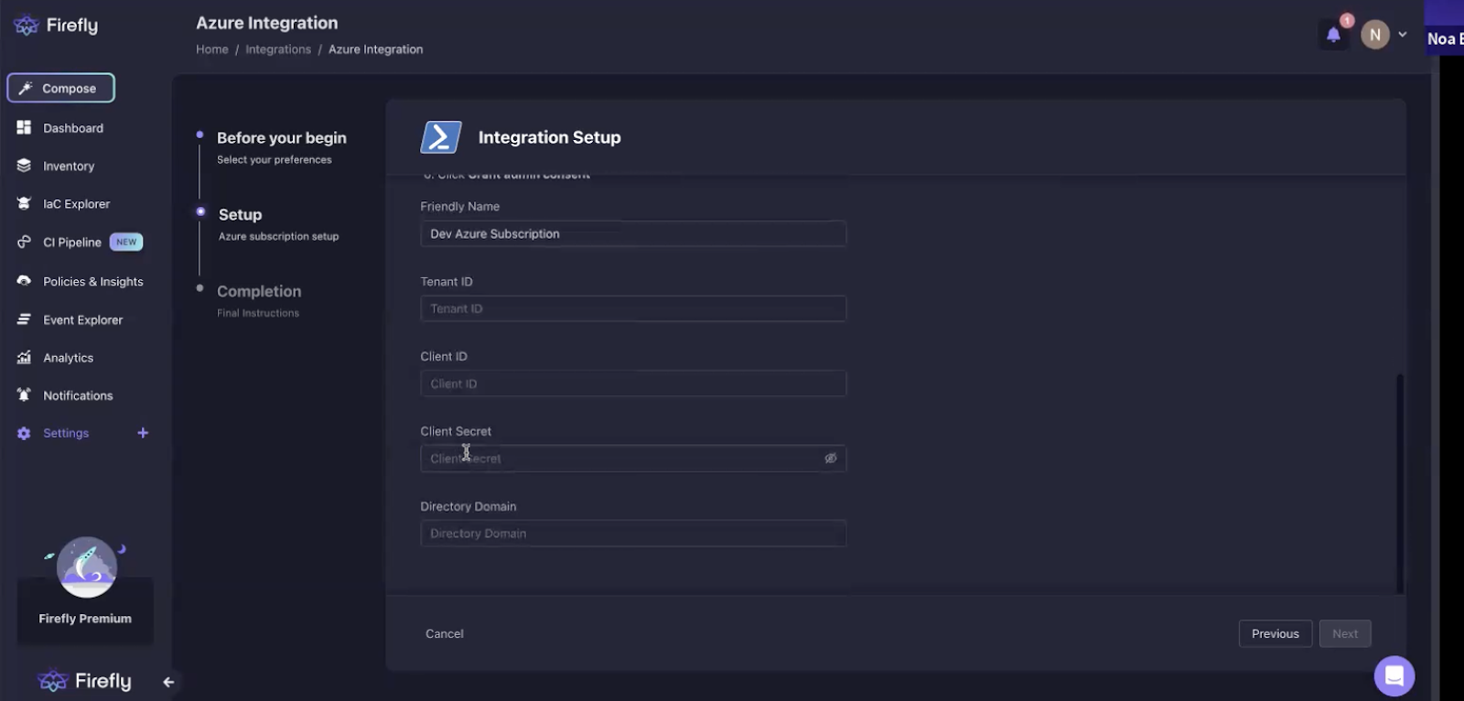The height and width of the screenshot is (701, 1464).
Task: Open Settings in the sidebar
Action: [66, 433]
